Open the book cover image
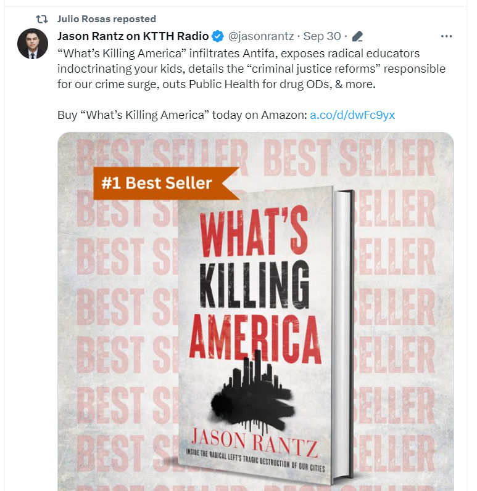The width and height of the screenshot is (477, 491). (x=256, y=320)
